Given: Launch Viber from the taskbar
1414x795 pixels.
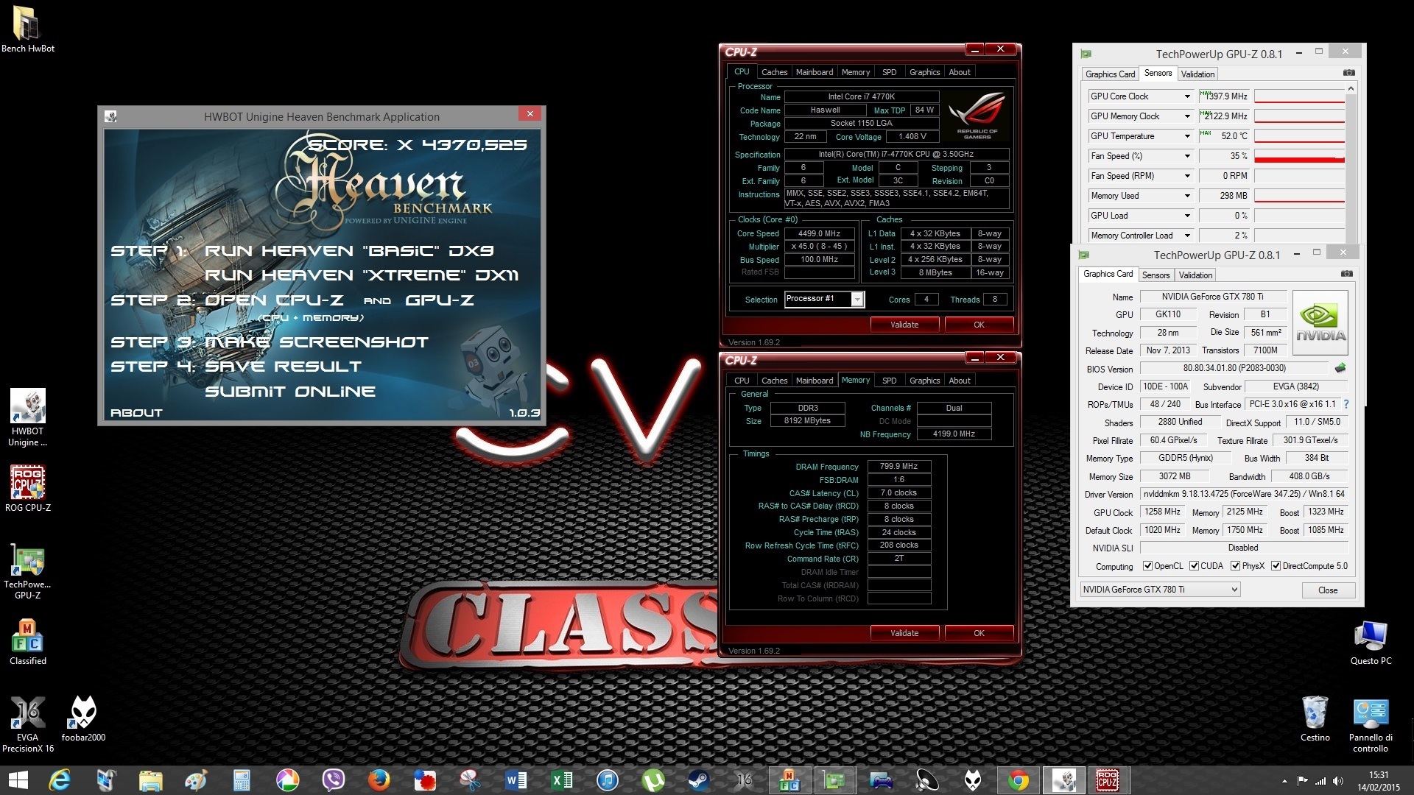Looking at the screenshot, I should point(334,780).
